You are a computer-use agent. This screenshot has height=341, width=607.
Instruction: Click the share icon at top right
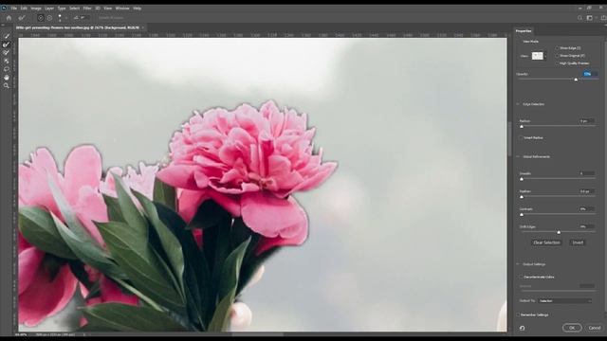click(x=603, y=18)
